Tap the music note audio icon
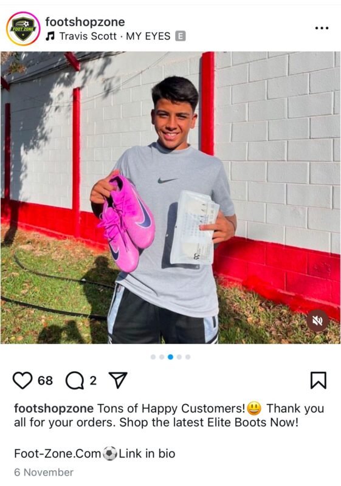Image resolution: width=341 pixels, height=486 pixels. [x=50, y=36]
